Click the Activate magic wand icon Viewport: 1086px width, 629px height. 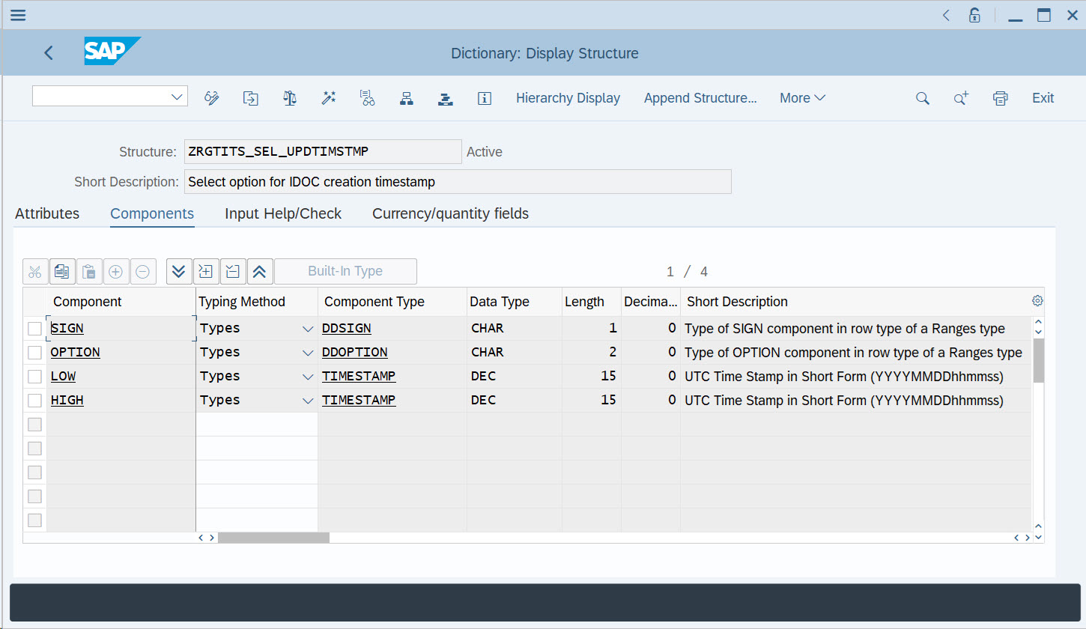pos(329,98)
